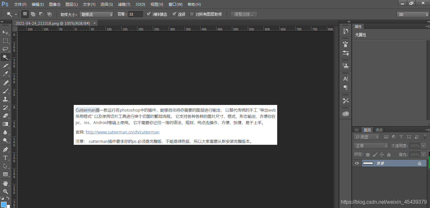Select the Horizontal Type tool
430x208 pixels.
5,158
